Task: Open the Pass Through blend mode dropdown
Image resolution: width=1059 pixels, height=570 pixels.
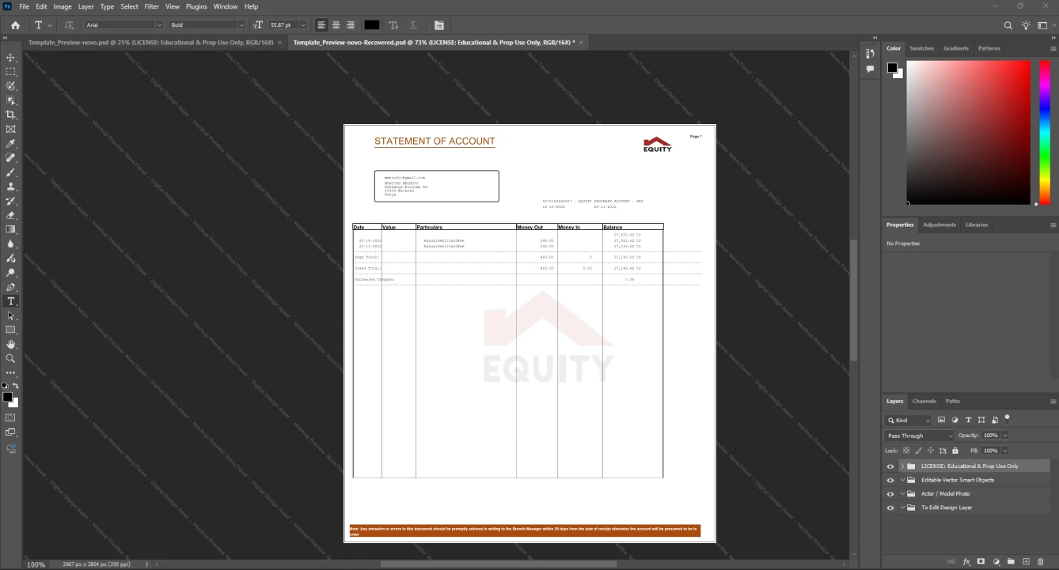Action: 920,436
